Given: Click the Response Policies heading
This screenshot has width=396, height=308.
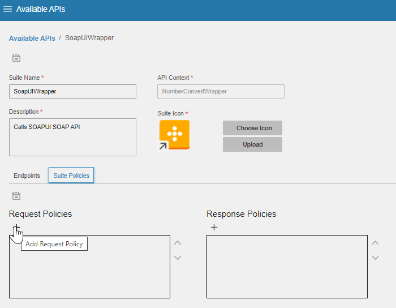Looking at the screenshot, I should click(241, 214).
